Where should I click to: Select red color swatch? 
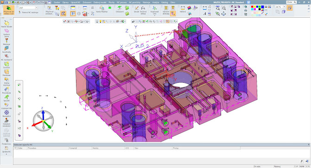[x=252, y=7]
